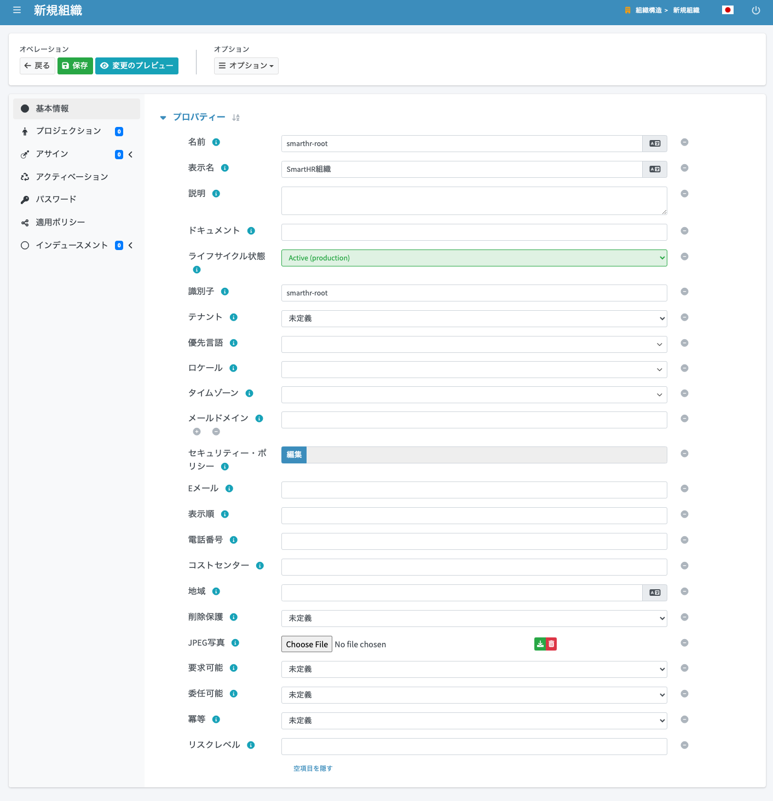This screenshot has width=773, height=801.
Task: Add a メールドメイン value with plus icon
Action: tap(197, 432)
